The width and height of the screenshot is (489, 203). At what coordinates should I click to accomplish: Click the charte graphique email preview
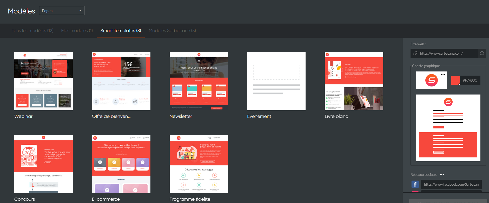(448, 128)
